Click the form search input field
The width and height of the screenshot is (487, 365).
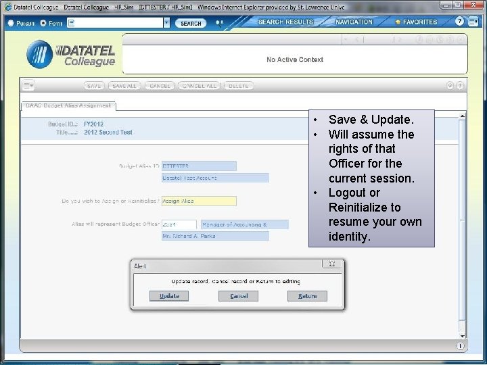click(115, 23)
